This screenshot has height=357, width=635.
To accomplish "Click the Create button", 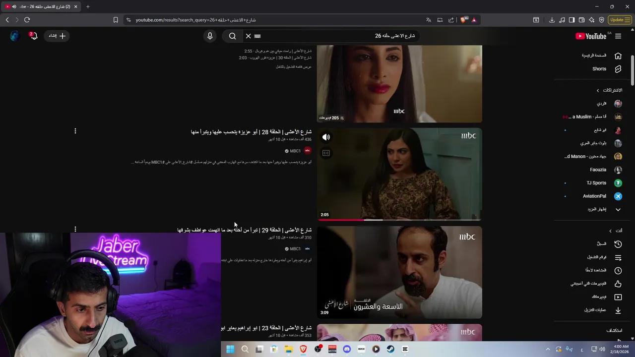I will (57, 36).
